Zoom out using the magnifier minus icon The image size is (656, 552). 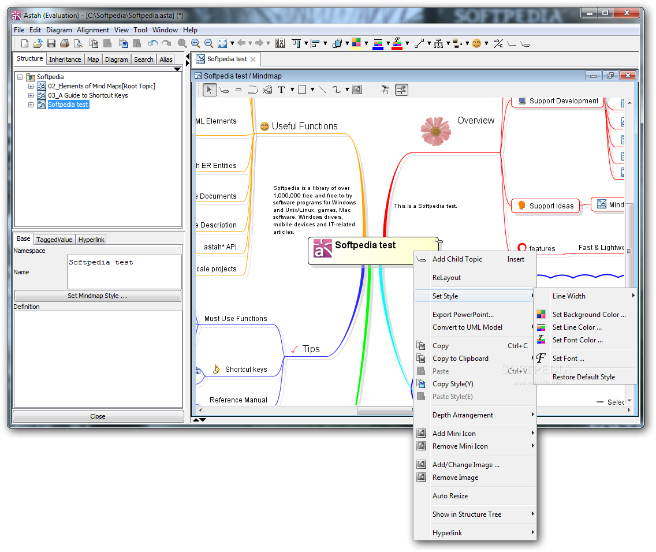point(209,43)
